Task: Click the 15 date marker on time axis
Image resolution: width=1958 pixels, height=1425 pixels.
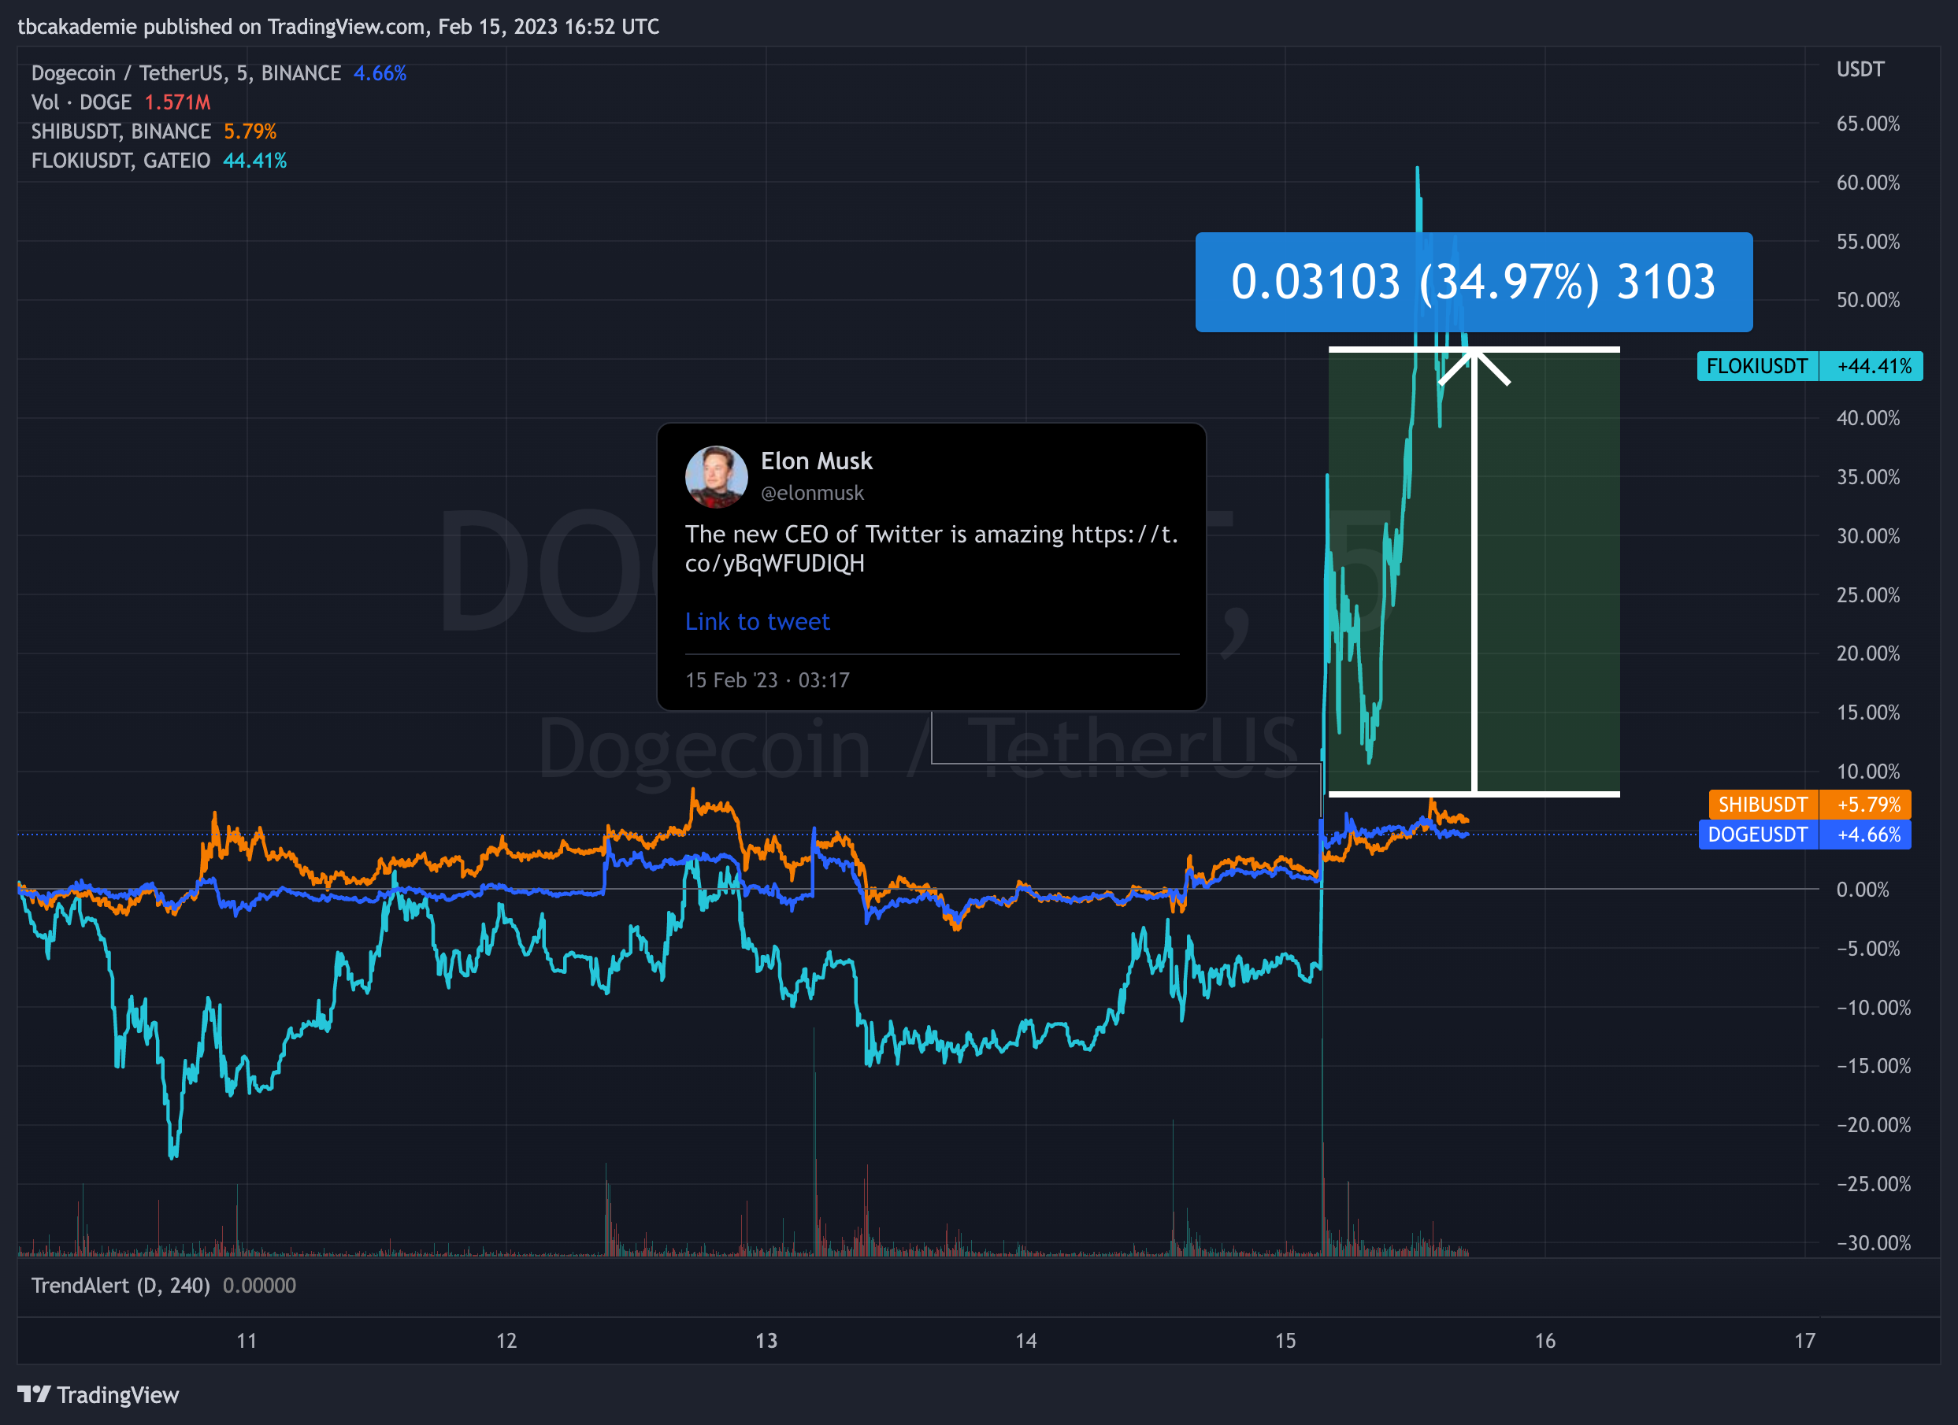Action: pyautogui.click(x=1285, y=1341)
